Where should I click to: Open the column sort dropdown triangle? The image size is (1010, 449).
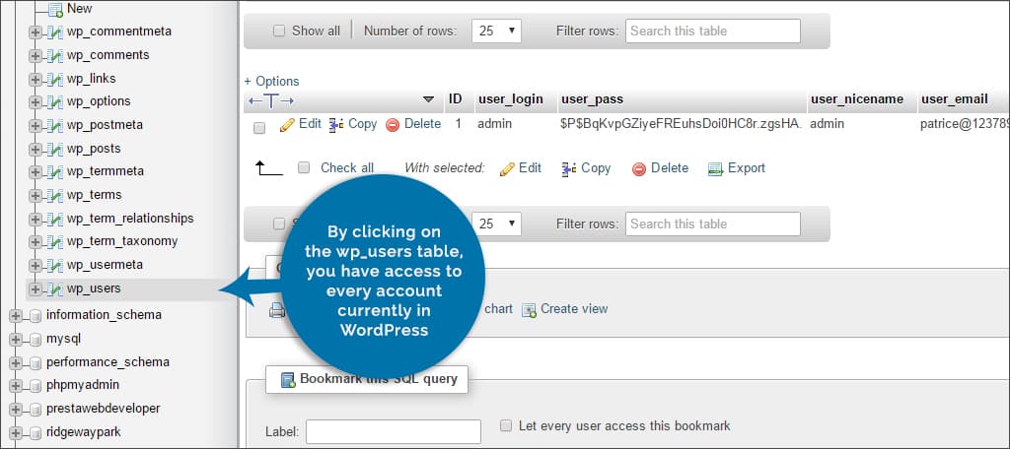[428, 99]
